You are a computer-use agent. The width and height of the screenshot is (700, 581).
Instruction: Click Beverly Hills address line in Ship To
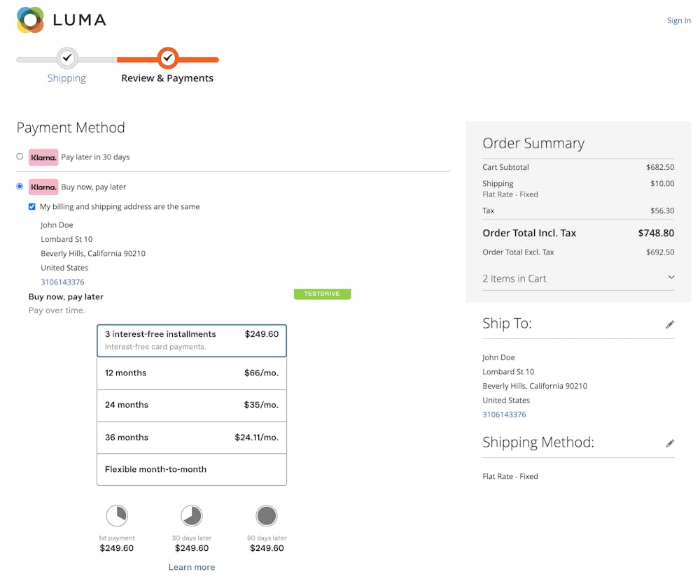(534, 386)
